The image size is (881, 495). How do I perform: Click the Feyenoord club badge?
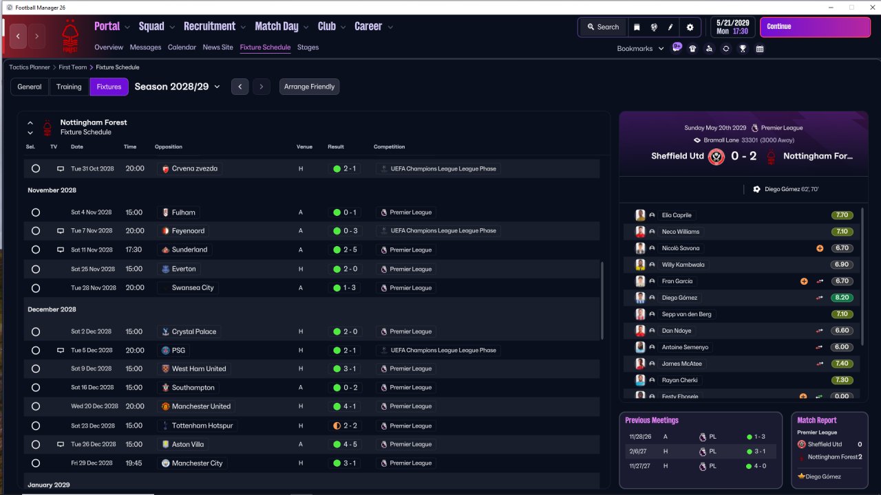click(x=165, y=231)
